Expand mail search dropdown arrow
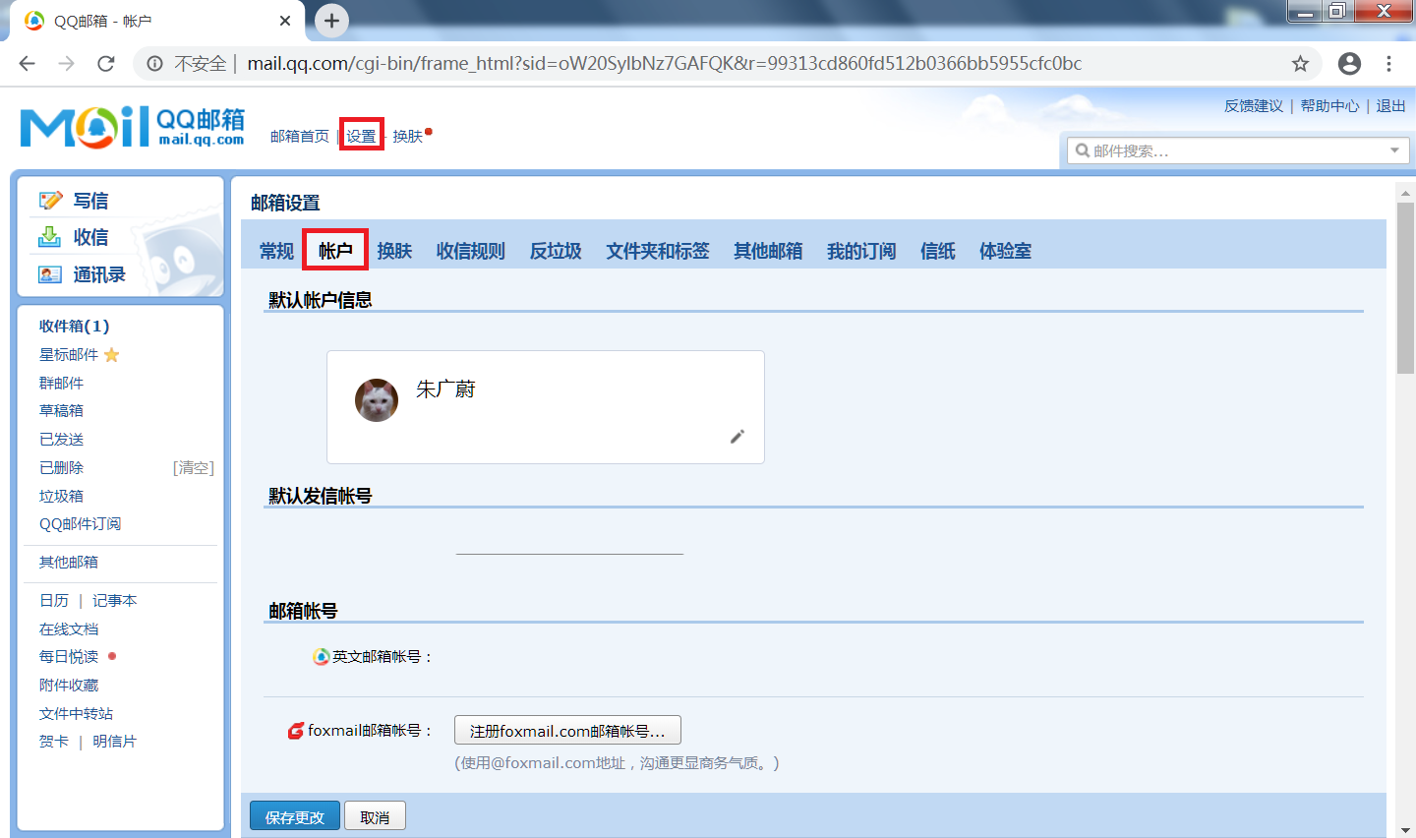Screen dimensions: 1416x838 [x=1394, y=150]
